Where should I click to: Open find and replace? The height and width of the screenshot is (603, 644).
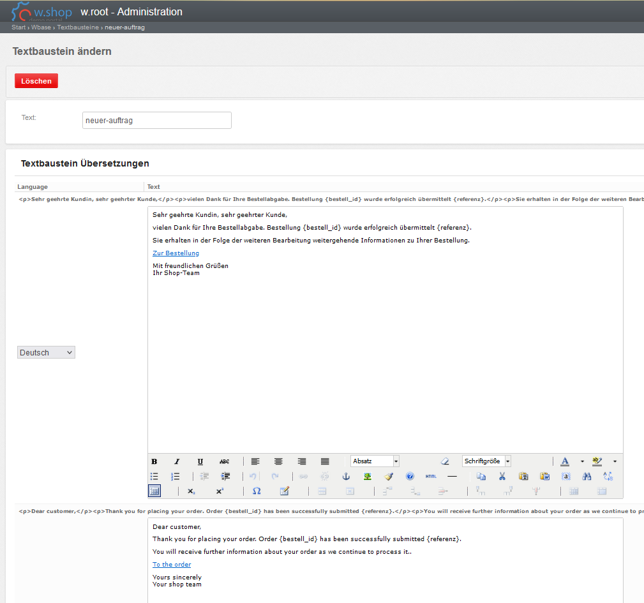coord(608,476)
